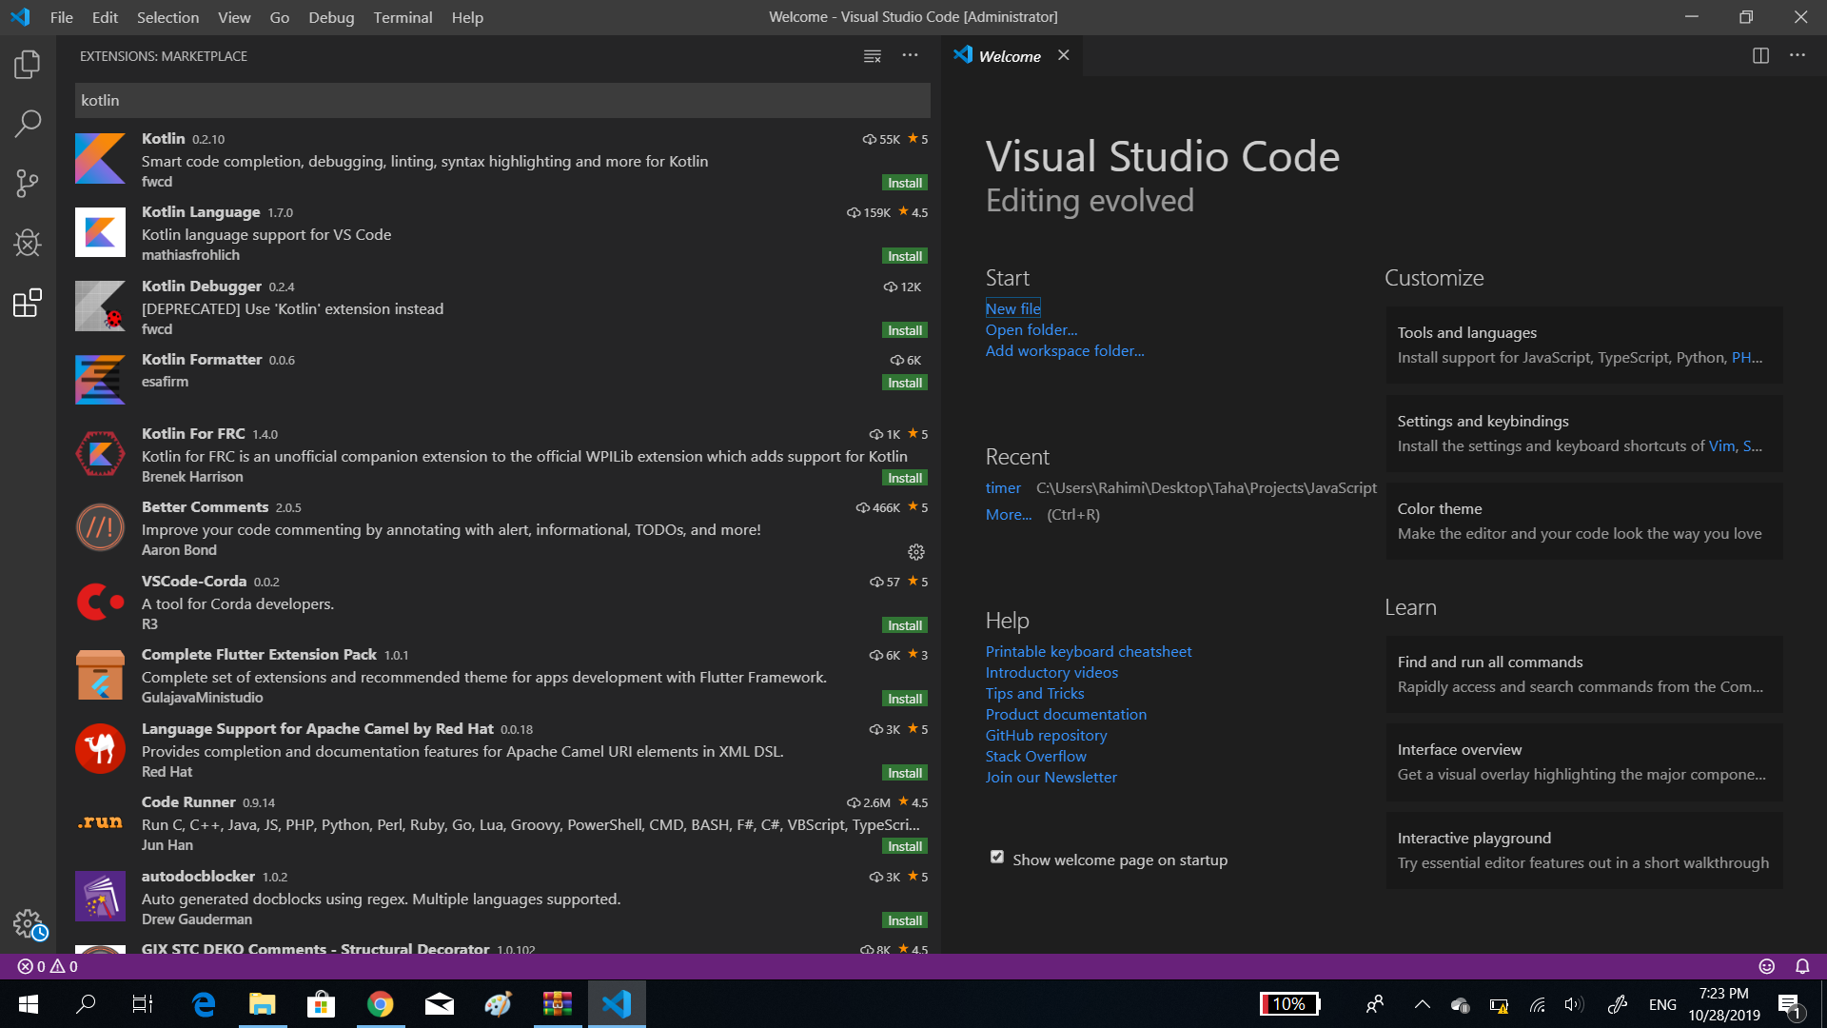Click the Open folder... link

click(1031, 329)
